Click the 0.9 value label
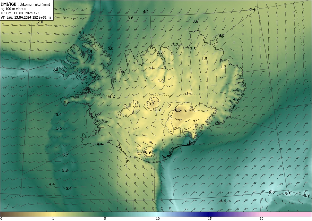Image resolution: width=312 pixels, height=221 pixels. pyautogui.click(x=148, y=152)
